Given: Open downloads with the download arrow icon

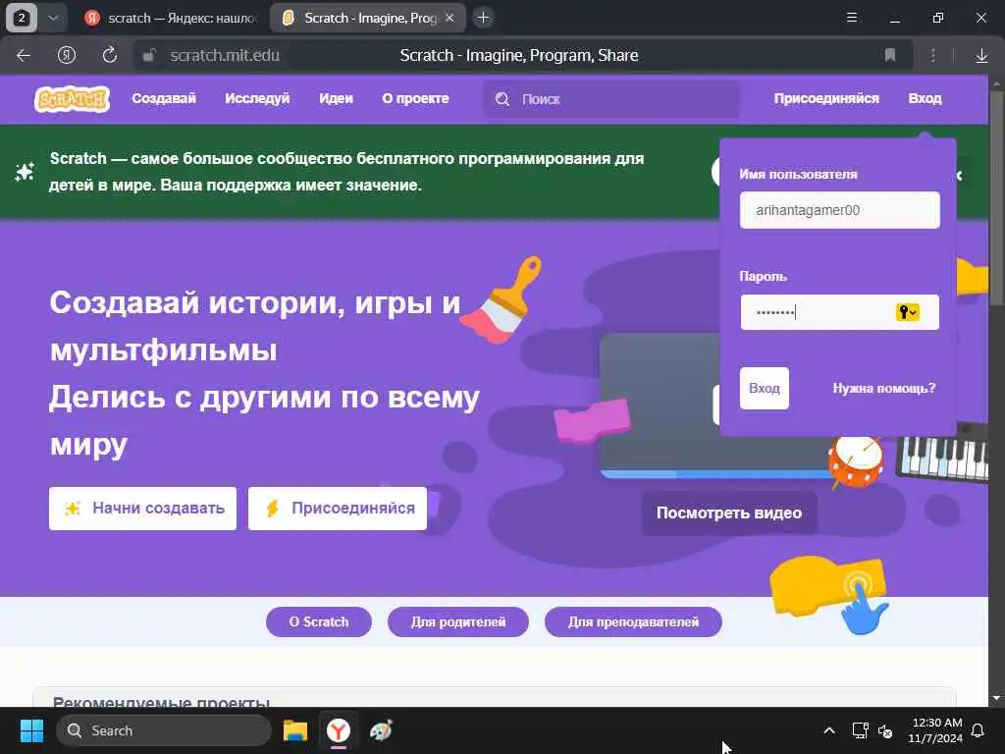Looking at the screenshot, I should pyautogui.click(x=981, y=56).
